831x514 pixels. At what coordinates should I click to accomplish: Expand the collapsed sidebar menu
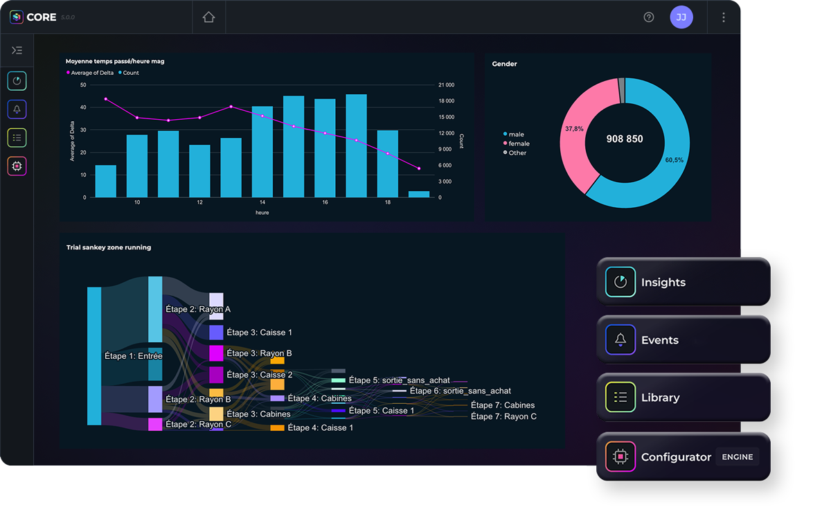(17, 51)
